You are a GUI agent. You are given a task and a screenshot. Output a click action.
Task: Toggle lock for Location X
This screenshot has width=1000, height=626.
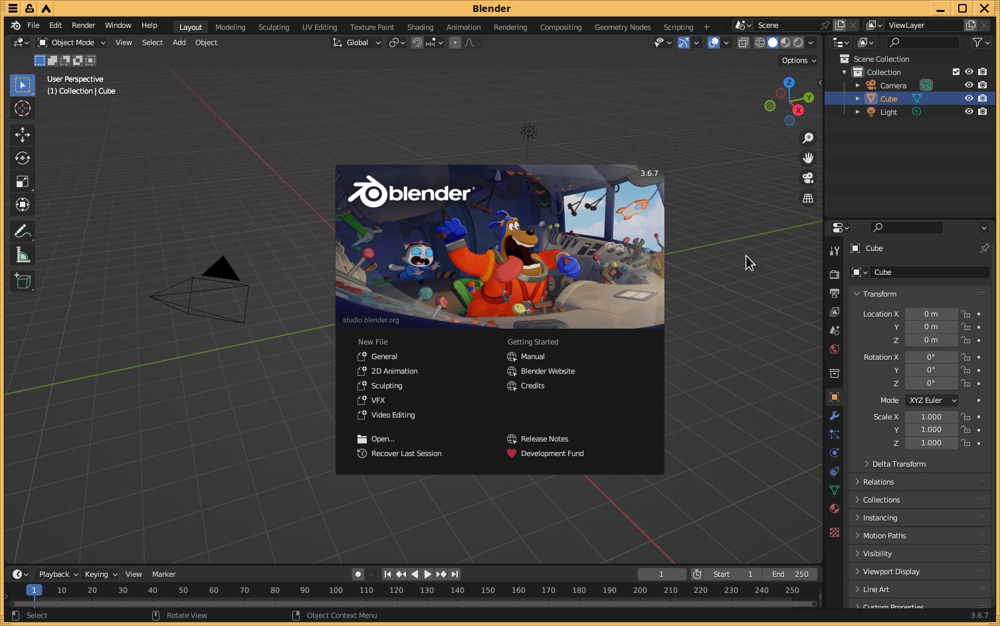[x=965, y=314]
